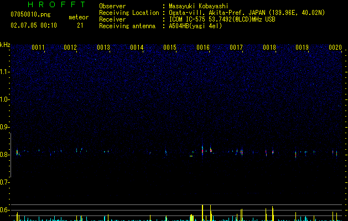Click the 0019 time marker

click(x=302, y=48)
